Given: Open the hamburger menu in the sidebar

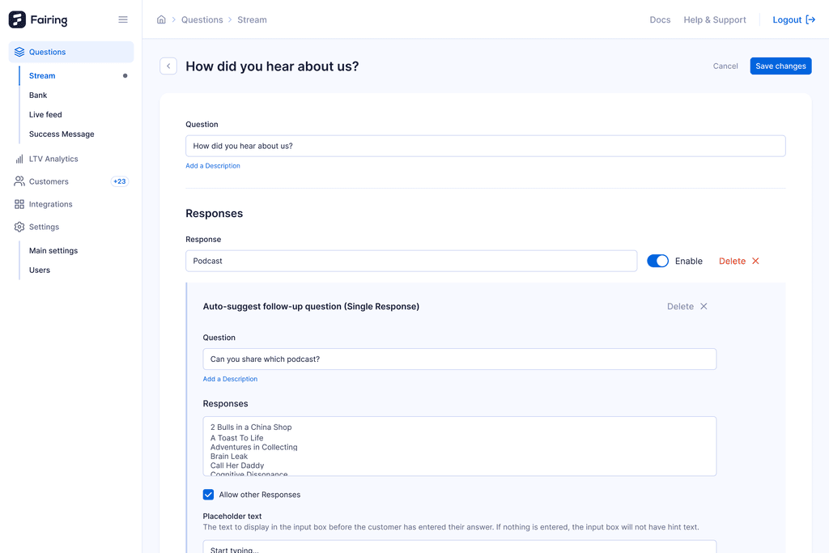Looking at the screenshot, I should pos(122,19).
